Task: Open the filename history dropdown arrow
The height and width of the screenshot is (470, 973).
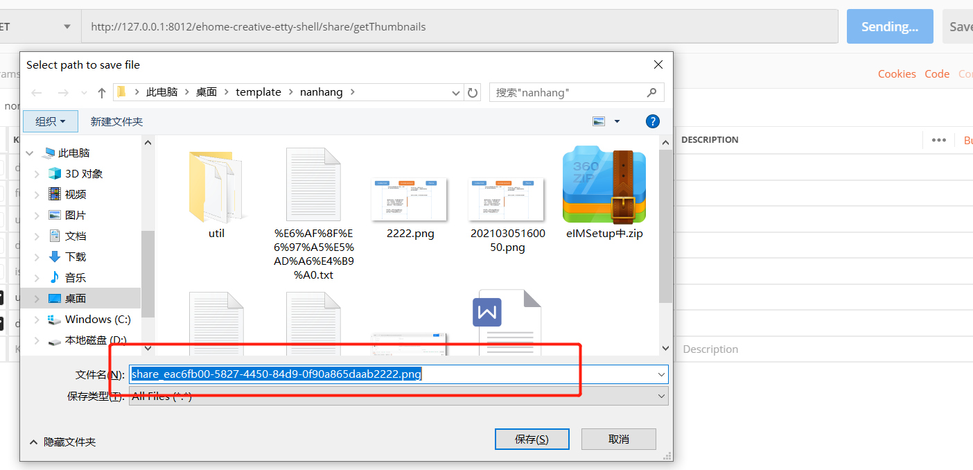Action: click(x=661, y=374)
